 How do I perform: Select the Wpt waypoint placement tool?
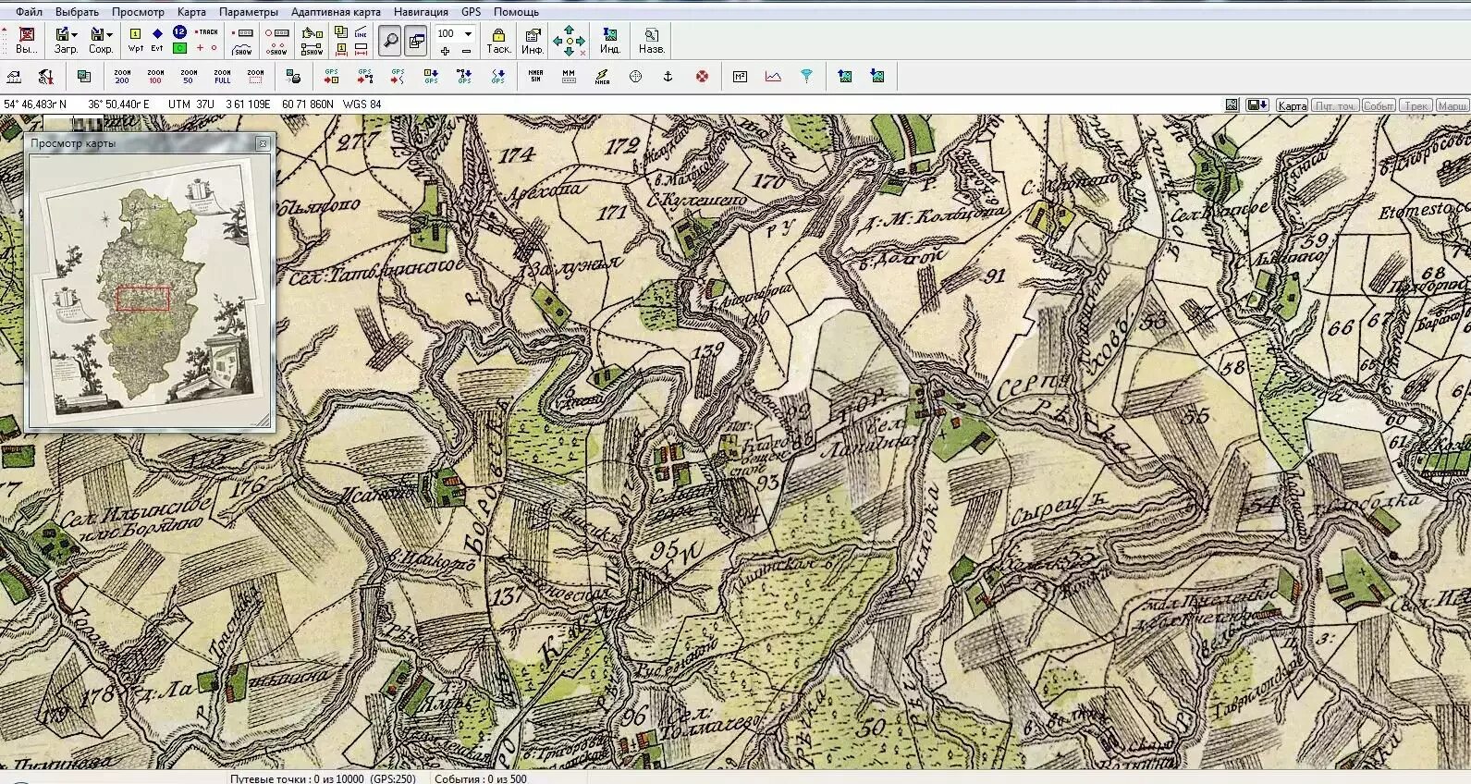pyautogui.click(x=136, y=41)
